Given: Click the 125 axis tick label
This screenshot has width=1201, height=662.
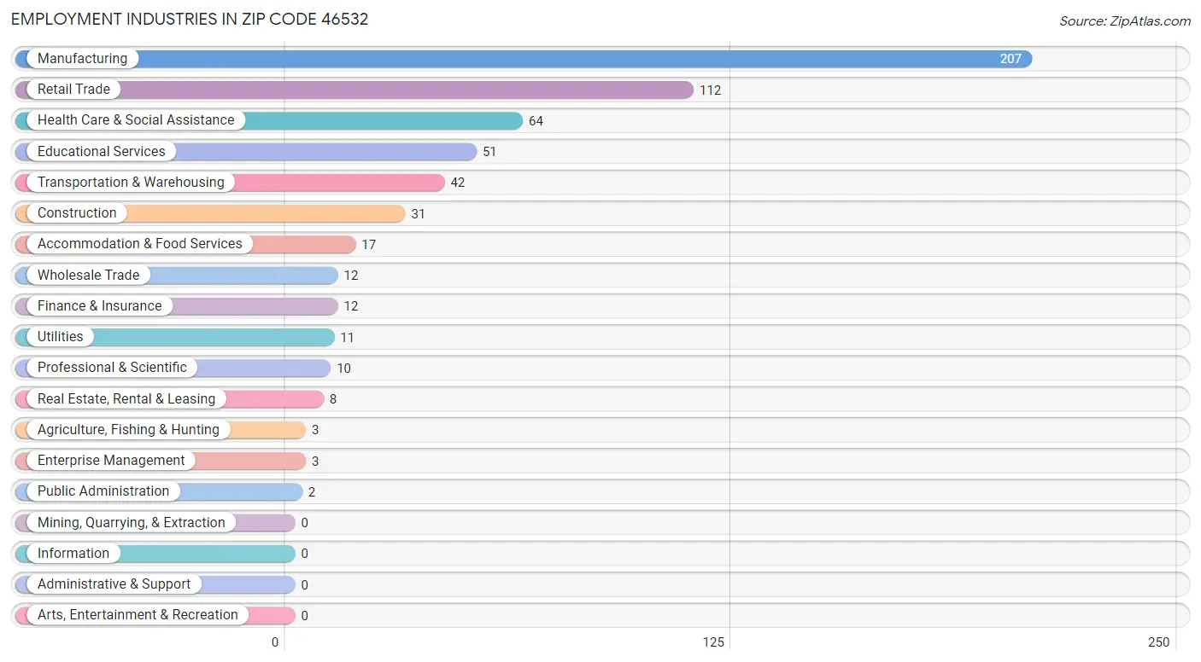Looking at the screenshot, I should point(713,642).
